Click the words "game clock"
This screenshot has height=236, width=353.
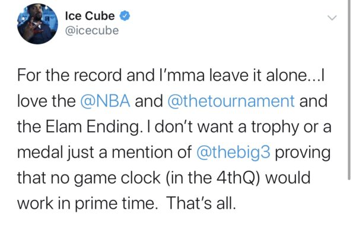(x=117, y=178)
